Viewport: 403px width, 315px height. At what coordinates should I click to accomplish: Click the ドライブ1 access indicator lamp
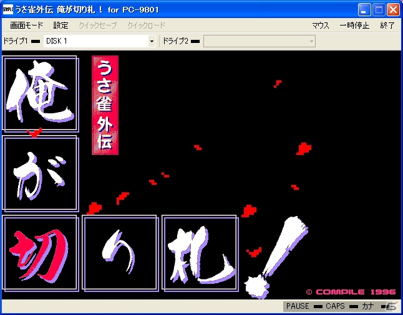coord(36,41)
